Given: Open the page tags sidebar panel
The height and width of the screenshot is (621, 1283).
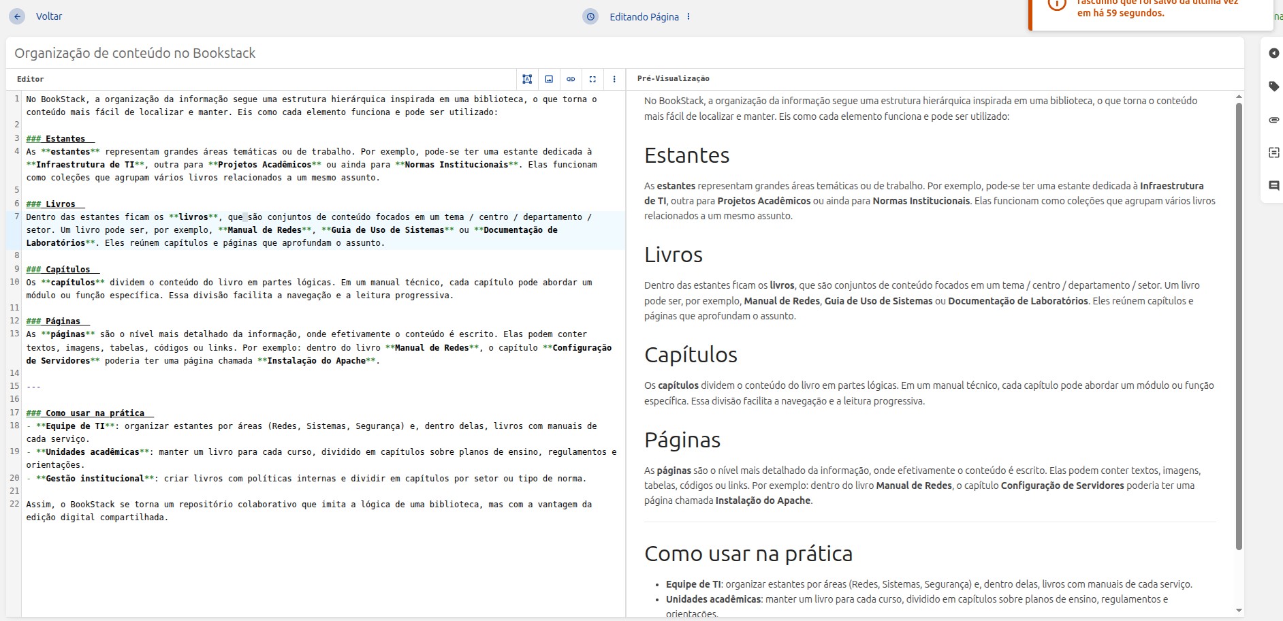Looking at the screenshot, I should [x=1273, y=86].
